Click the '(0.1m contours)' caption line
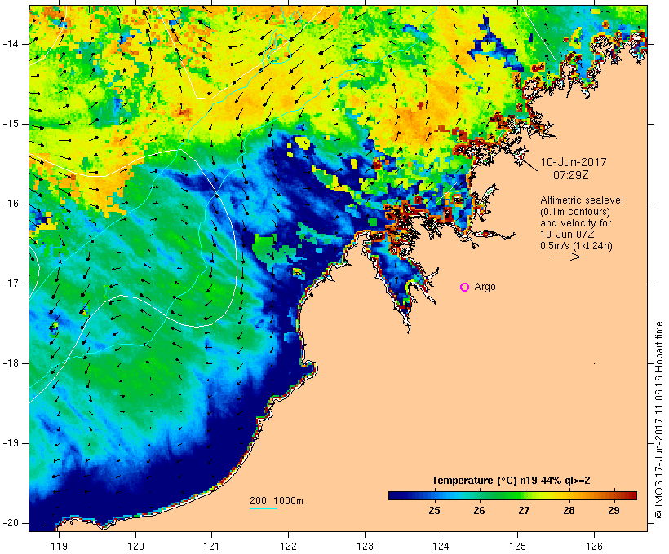 (x=575, y=212)
